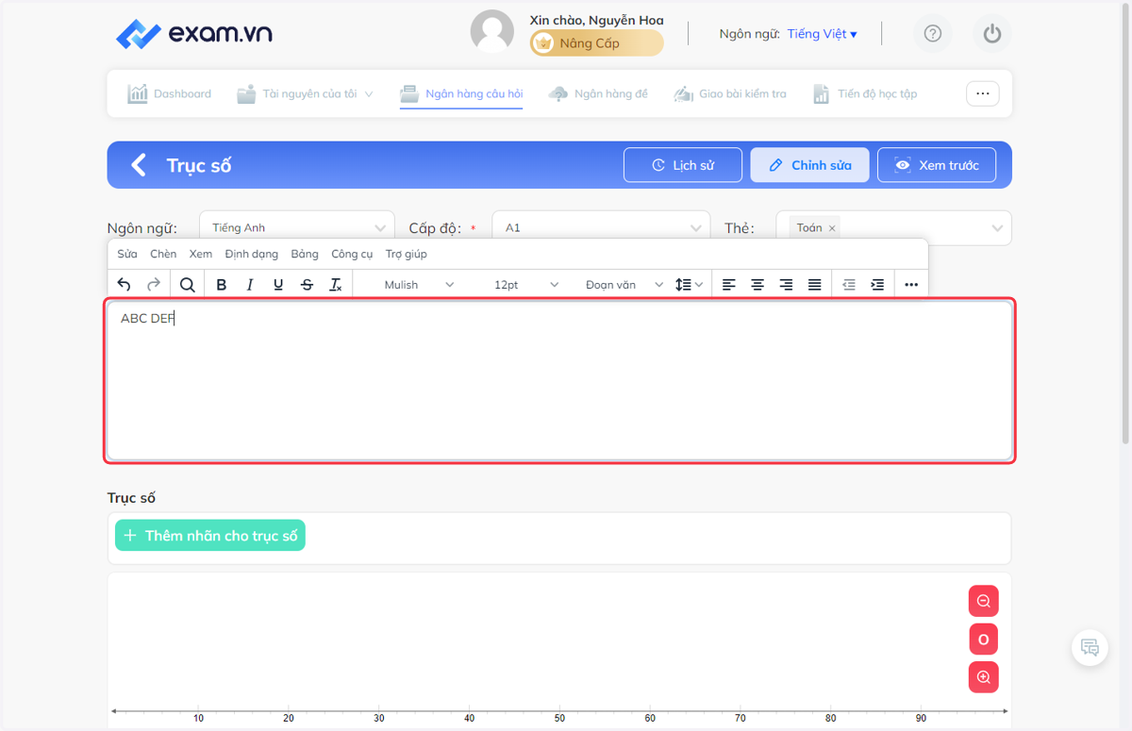
Task: Expand the Thẻ tags dropdown arrow
Action: [x=998, y=228]
